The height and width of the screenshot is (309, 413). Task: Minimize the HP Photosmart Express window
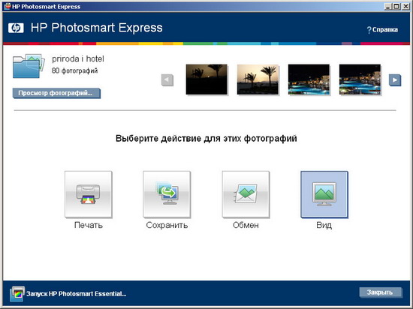point(387,7)
